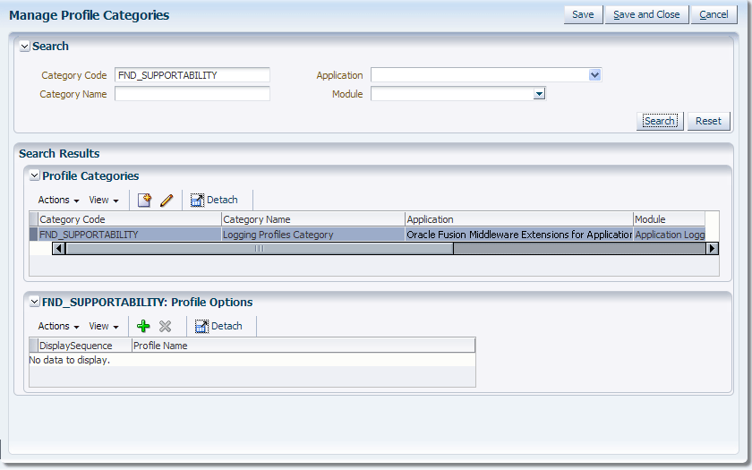Click the Reset button
The height and width of the screenshot is (470, 752).
pyautogui.click(x=708, y=121)
